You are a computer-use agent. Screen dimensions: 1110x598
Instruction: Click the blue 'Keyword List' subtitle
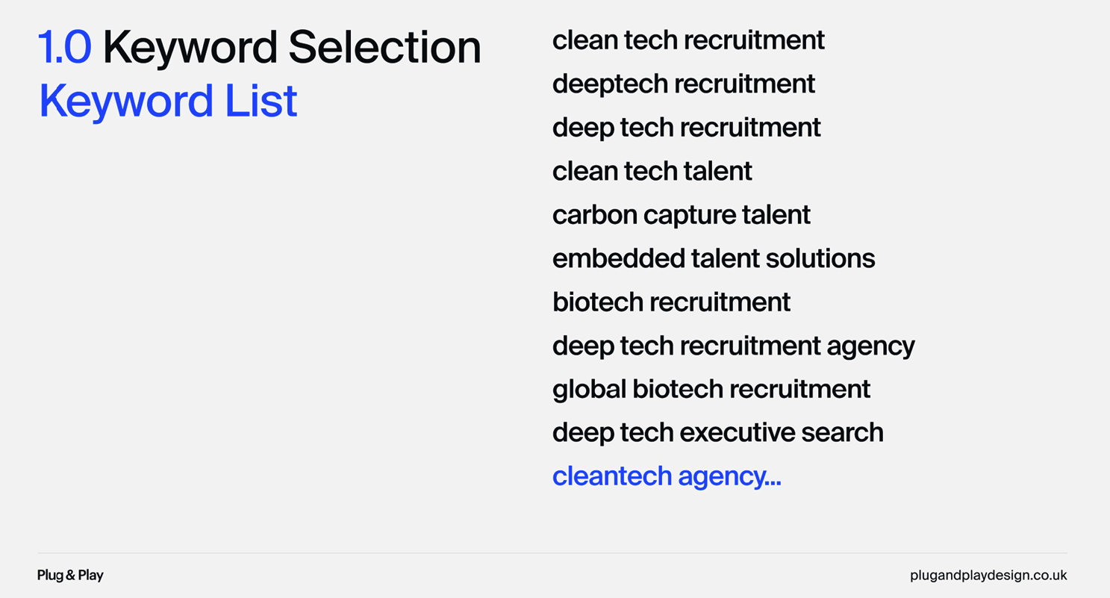168,102
